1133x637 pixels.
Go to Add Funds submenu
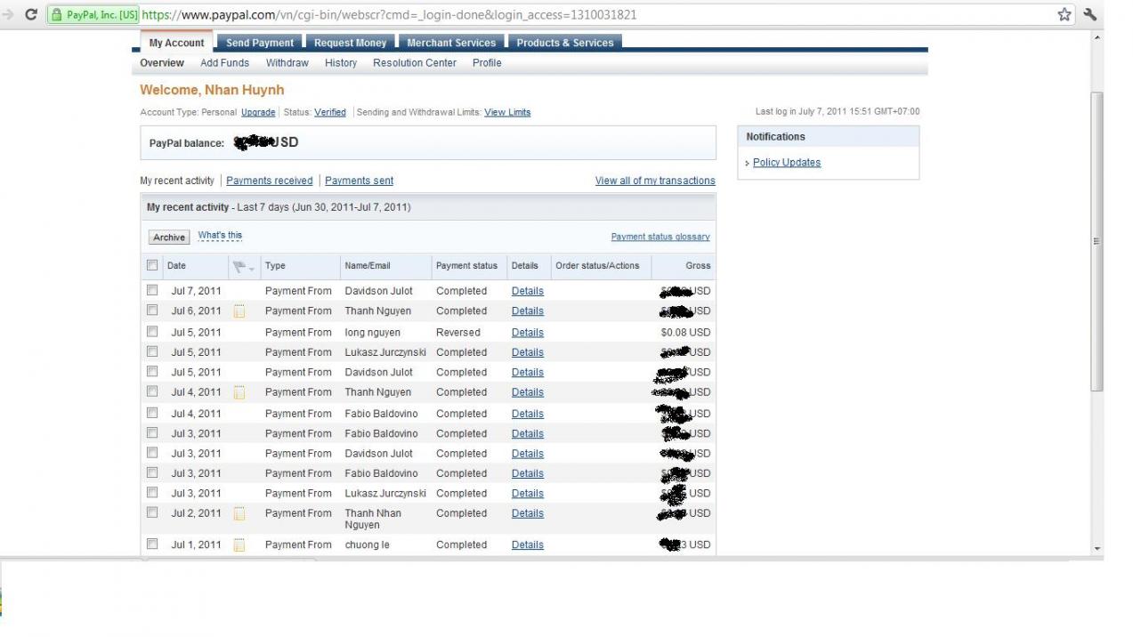coord(224,63)
